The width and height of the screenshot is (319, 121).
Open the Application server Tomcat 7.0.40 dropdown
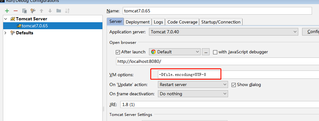click(x=224, y=32)
